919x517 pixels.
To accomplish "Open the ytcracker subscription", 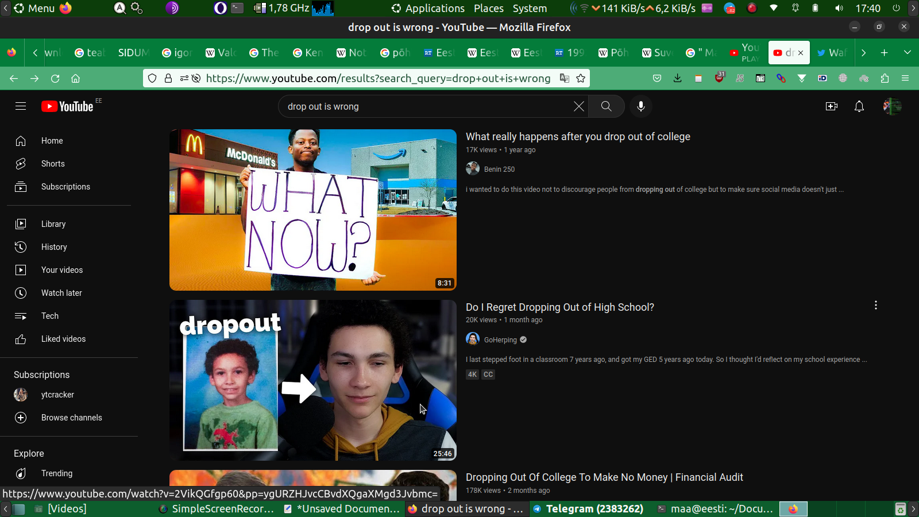I will click(69, 395).
